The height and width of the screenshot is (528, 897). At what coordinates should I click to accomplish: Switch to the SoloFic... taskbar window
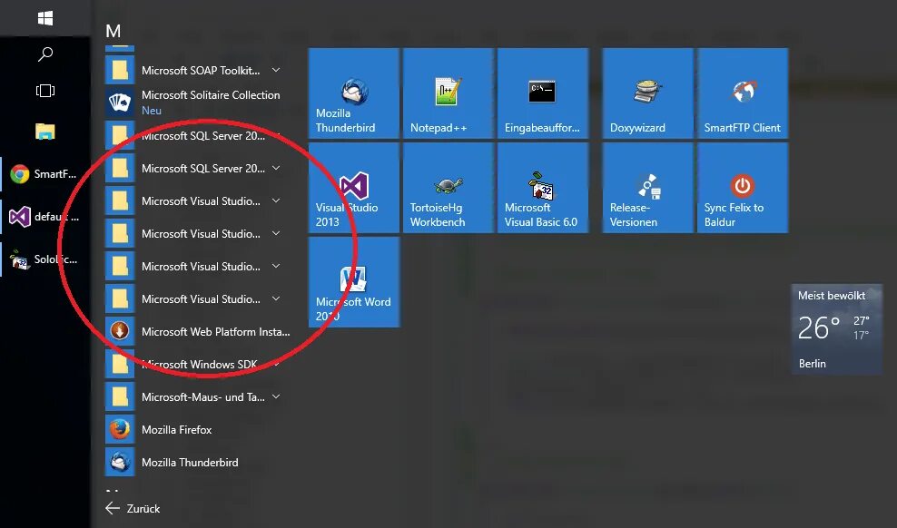coord(45,259)
